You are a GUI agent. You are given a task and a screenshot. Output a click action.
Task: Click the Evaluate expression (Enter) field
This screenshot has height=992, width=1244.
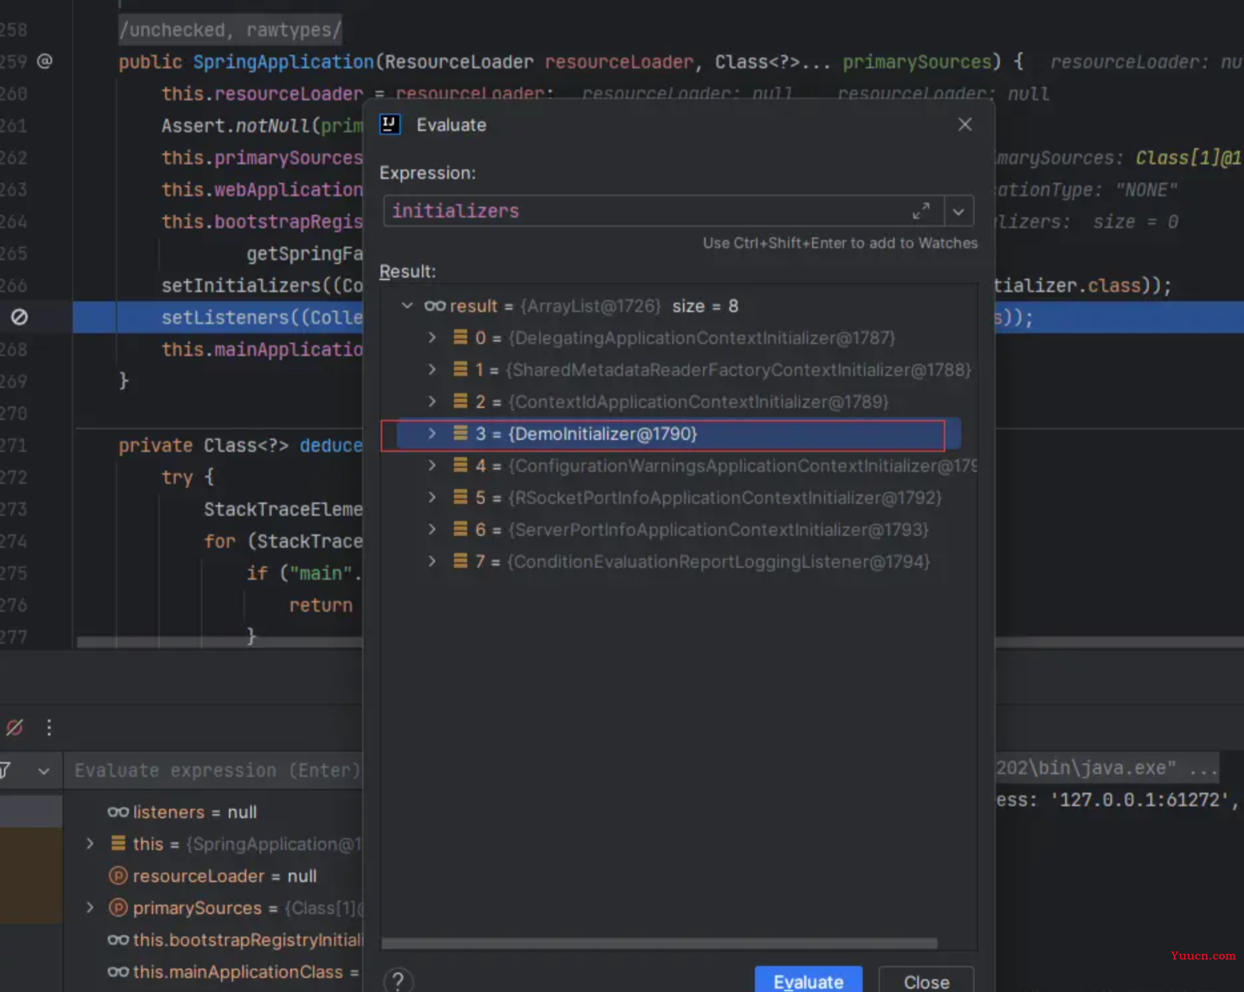pyautogui.click(x=214, y=770)
